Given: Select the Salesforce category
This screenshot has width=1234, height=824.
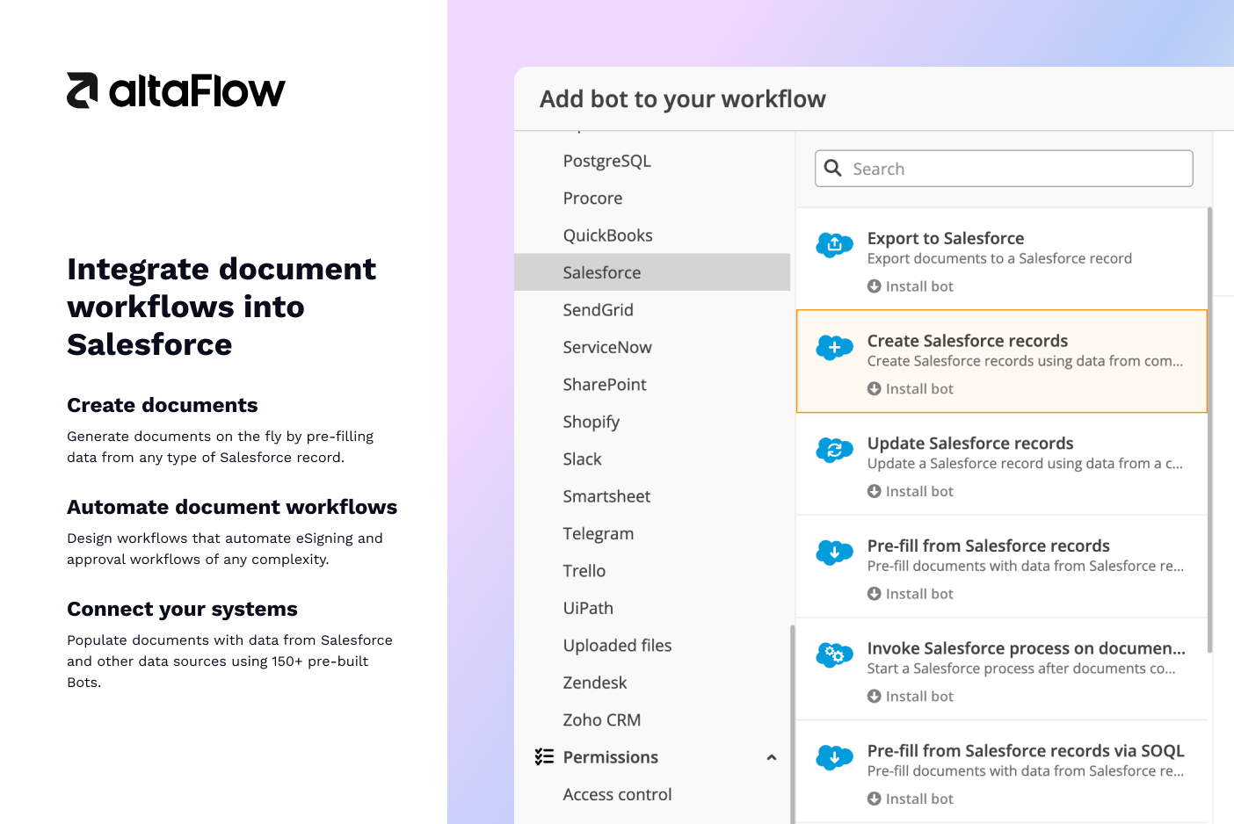Looking at the screenshot, I should pos(652,272).
